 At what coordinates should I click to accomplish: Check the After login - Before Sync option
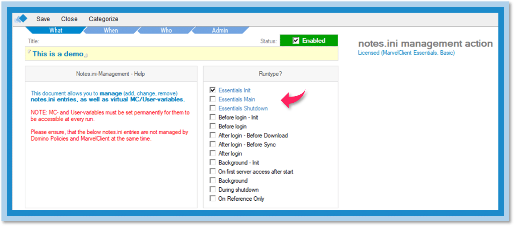213,144
